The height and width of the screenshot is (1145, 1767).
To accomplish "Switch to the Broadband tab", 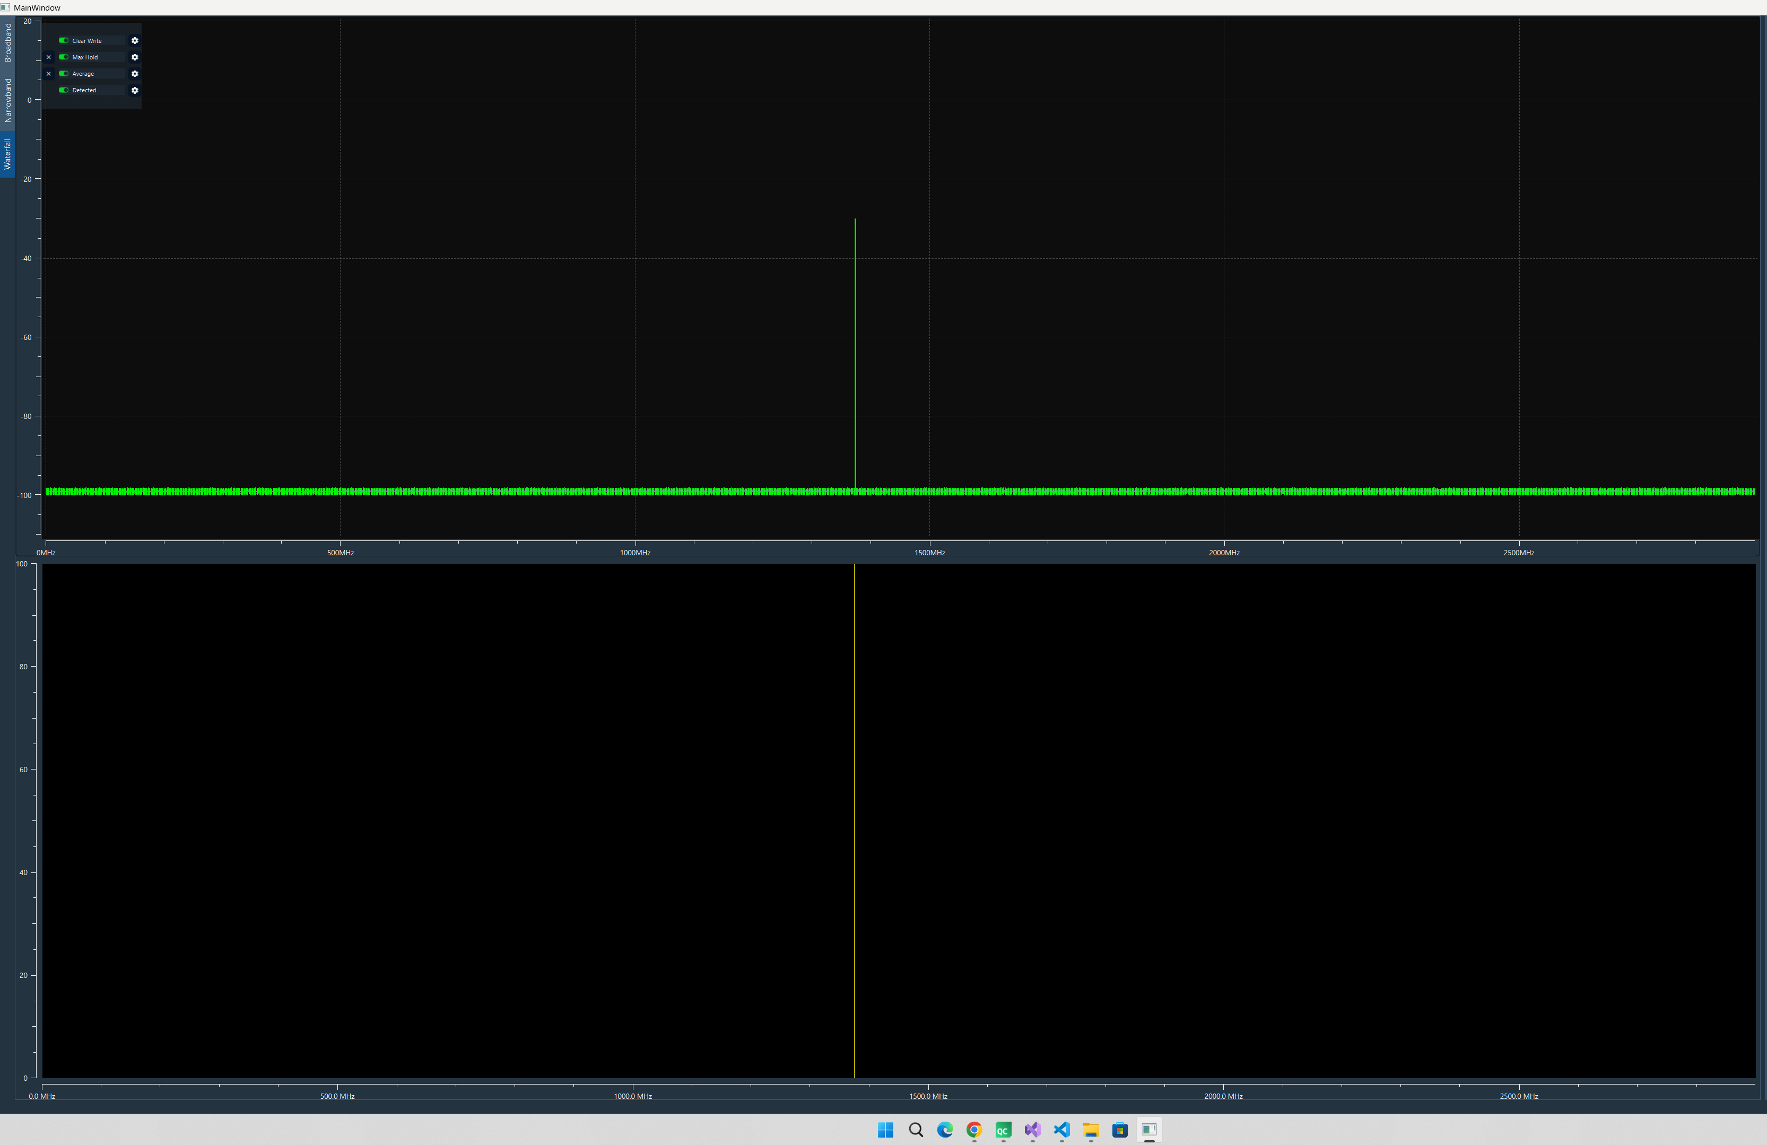I will coord(7,42).
